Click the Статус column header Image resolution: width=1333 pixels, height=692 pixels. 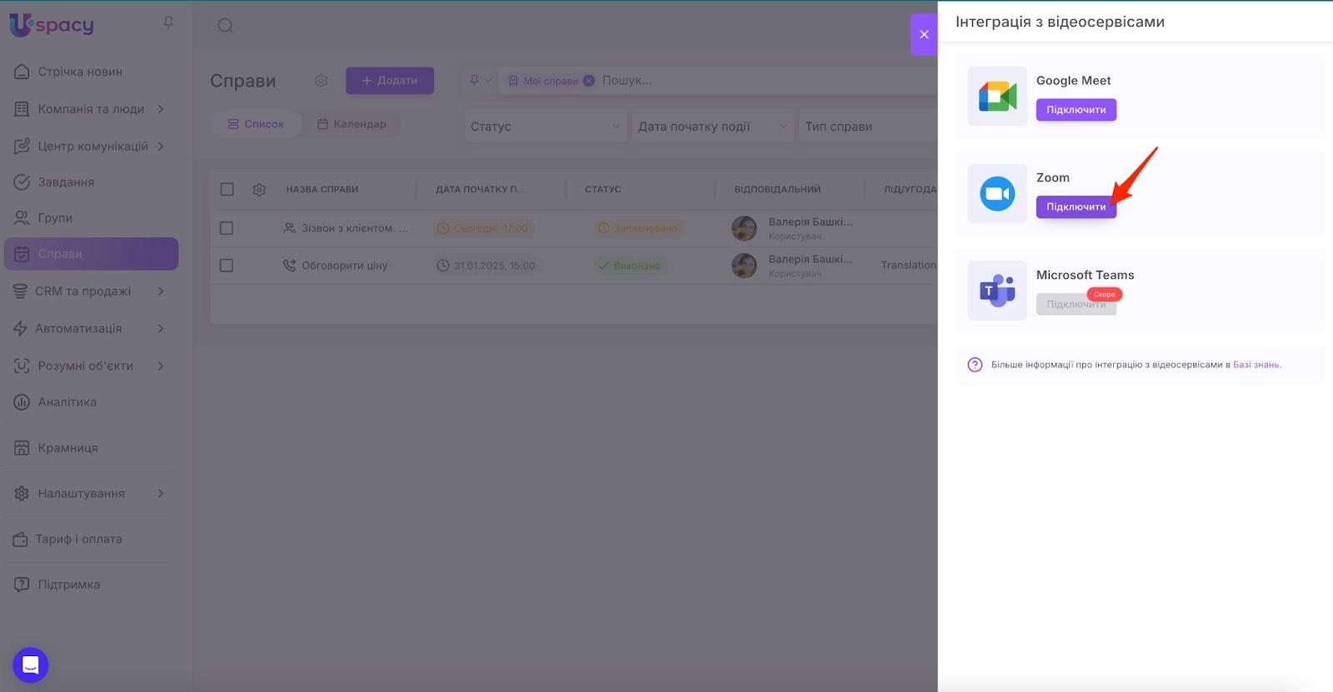[603, 190]
